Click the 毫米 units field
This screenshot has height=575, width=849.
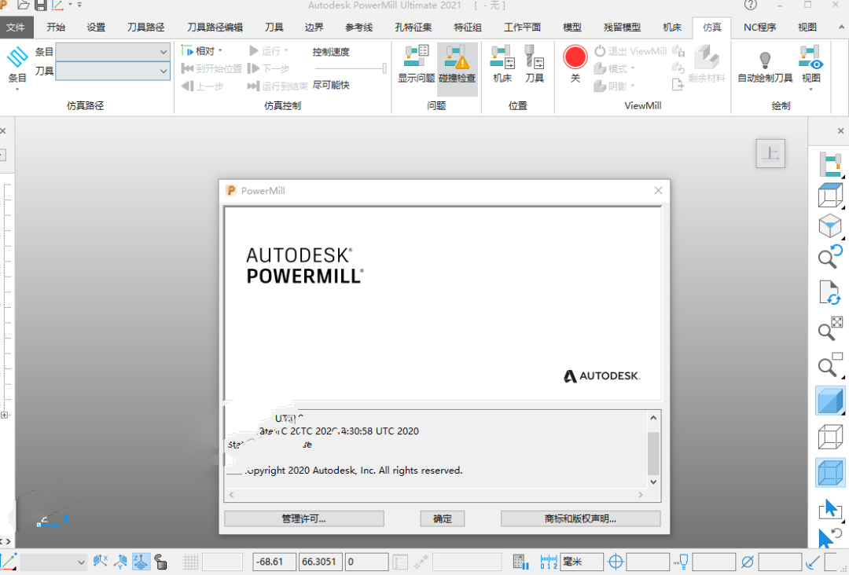(x=582, y=562)
